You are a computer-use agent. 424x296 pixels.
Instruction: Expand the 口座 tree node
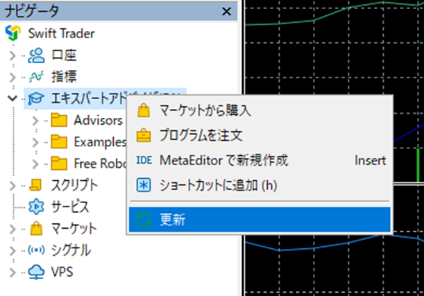[12, 55]
